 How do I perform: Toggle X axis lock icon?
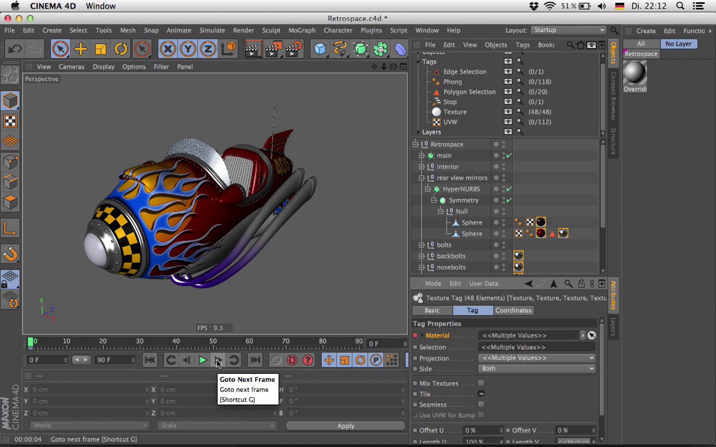168,49
